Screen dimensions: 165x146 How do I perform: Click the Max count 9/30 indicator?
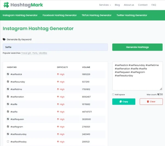pyautogui.click(x=155, y=94)
